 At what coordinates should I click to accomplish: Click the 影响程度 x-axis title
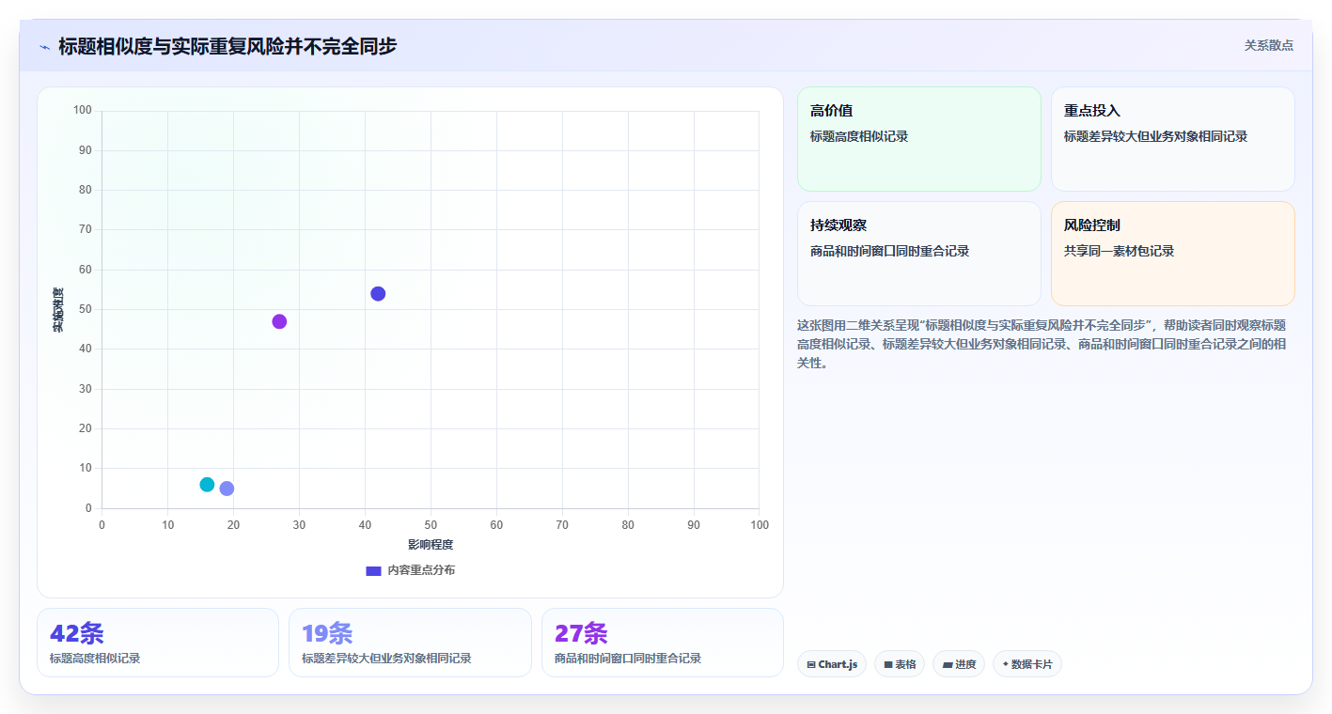(x=431, y=545)
